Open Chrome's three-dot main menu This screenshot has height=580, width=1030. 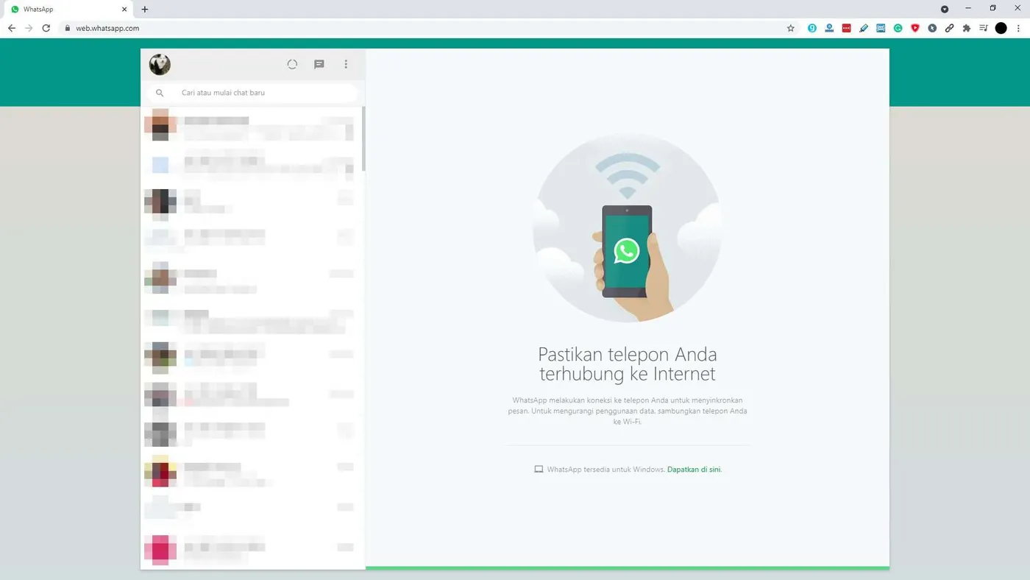click(1019, 28)
